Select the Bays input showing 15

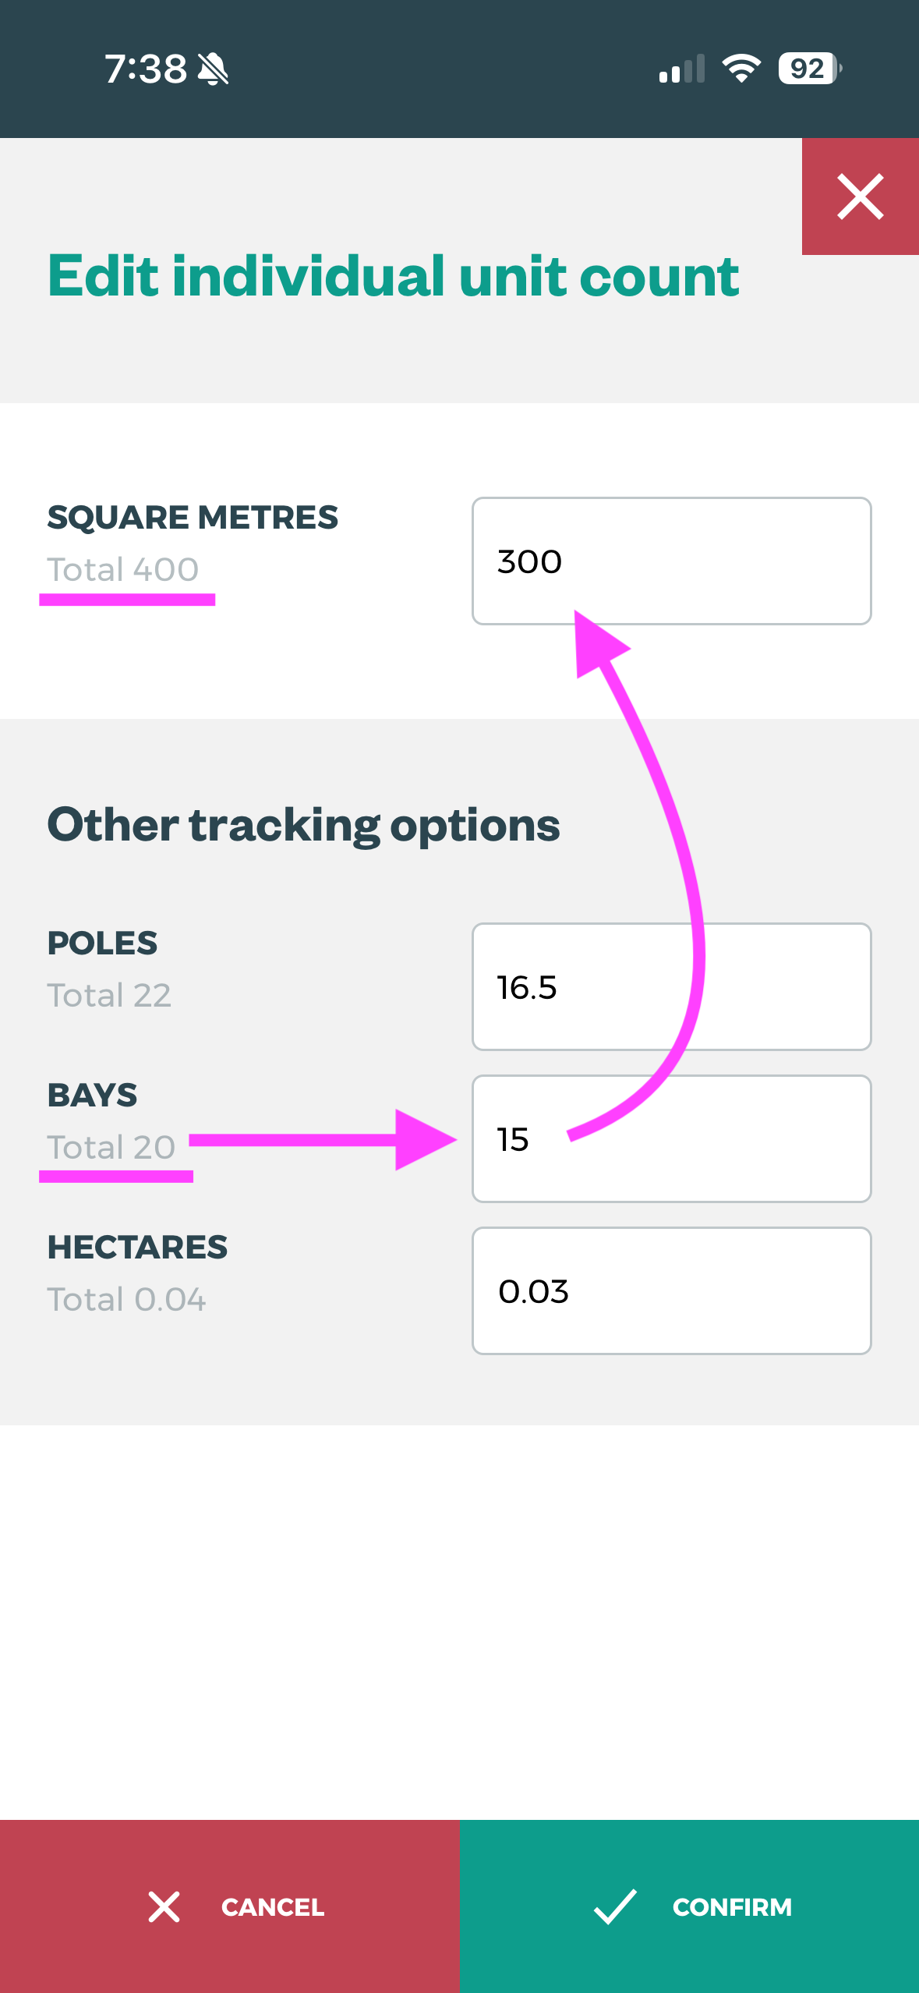[x=671, y=1139]
